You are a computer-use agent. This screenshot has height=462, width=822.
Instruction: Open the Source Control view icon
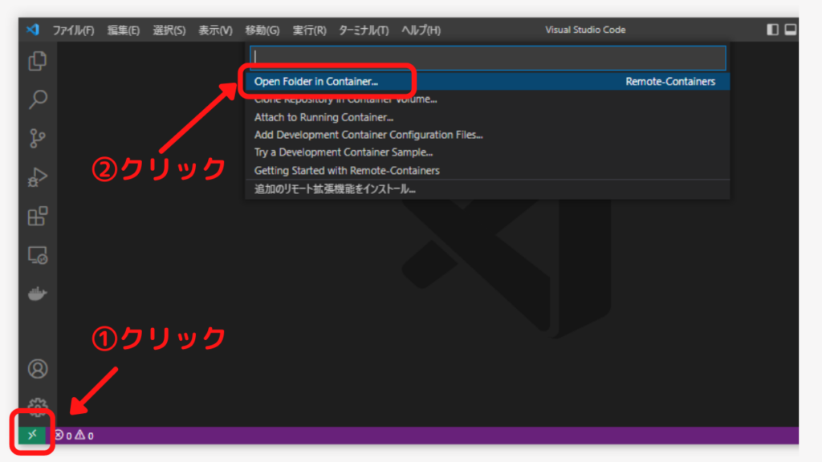pyautogui.click(x=37, y=138)
